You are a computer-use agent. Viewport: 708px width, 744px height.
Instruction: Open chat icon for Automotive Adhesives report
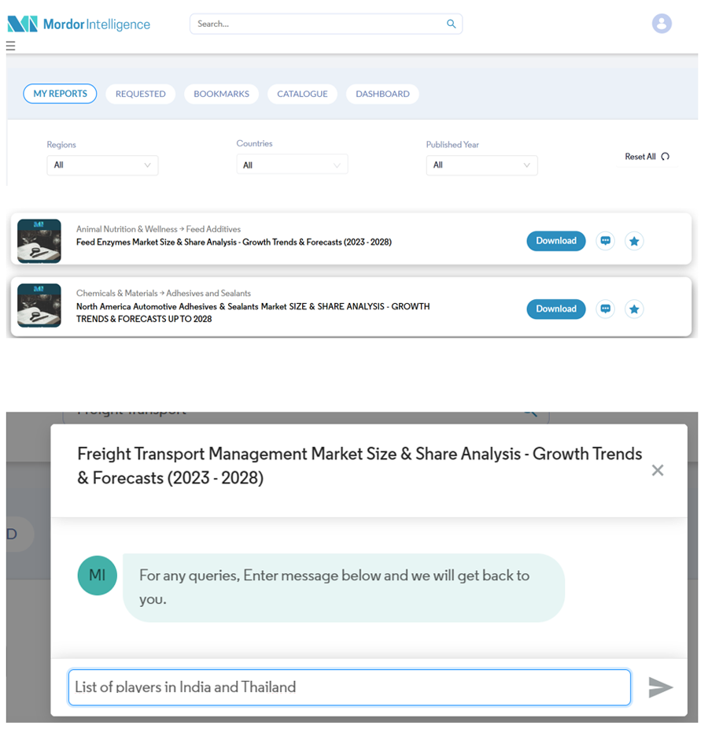point(605,309)
